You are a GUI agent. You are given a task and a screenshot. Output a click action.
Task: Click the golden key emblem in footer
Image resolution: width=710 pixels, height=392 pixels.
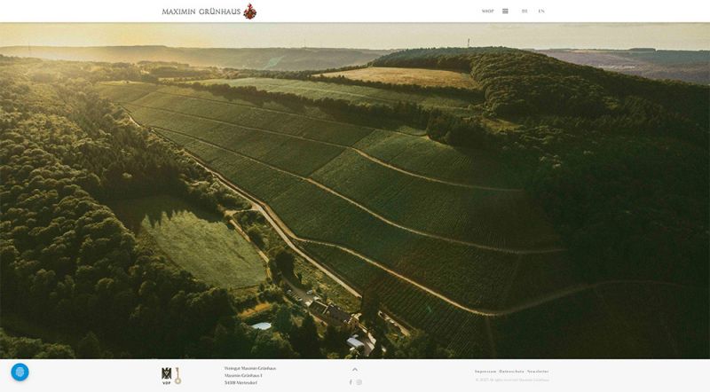pos(178,376)
